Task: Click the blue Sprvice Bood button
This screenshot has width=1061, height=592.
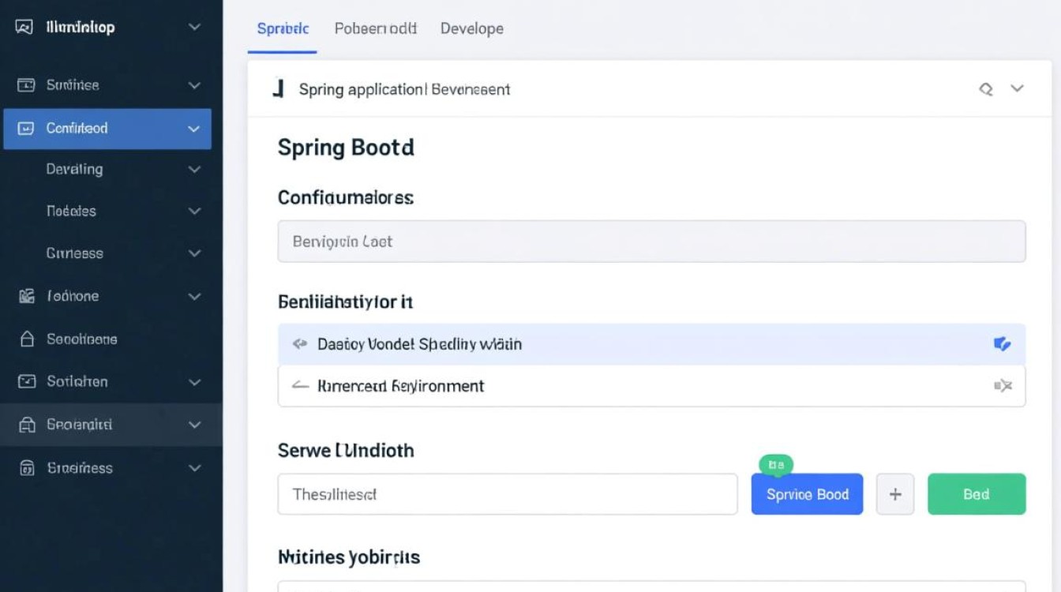Action: coord(807,494)
